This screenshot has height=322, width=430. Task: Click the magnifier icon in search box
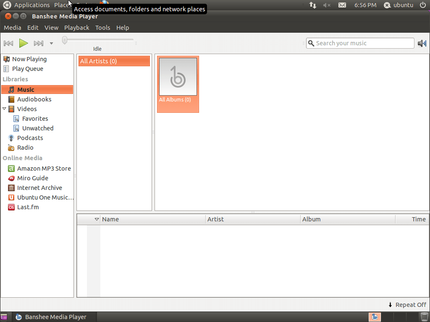(311, 43)
